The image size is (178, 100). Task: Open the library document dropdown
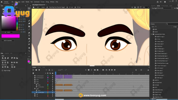tap(162, 8)
